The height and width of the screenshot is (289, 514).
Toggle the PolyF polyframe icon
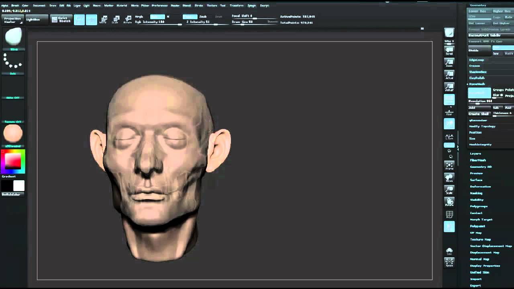tap(449, 214)
